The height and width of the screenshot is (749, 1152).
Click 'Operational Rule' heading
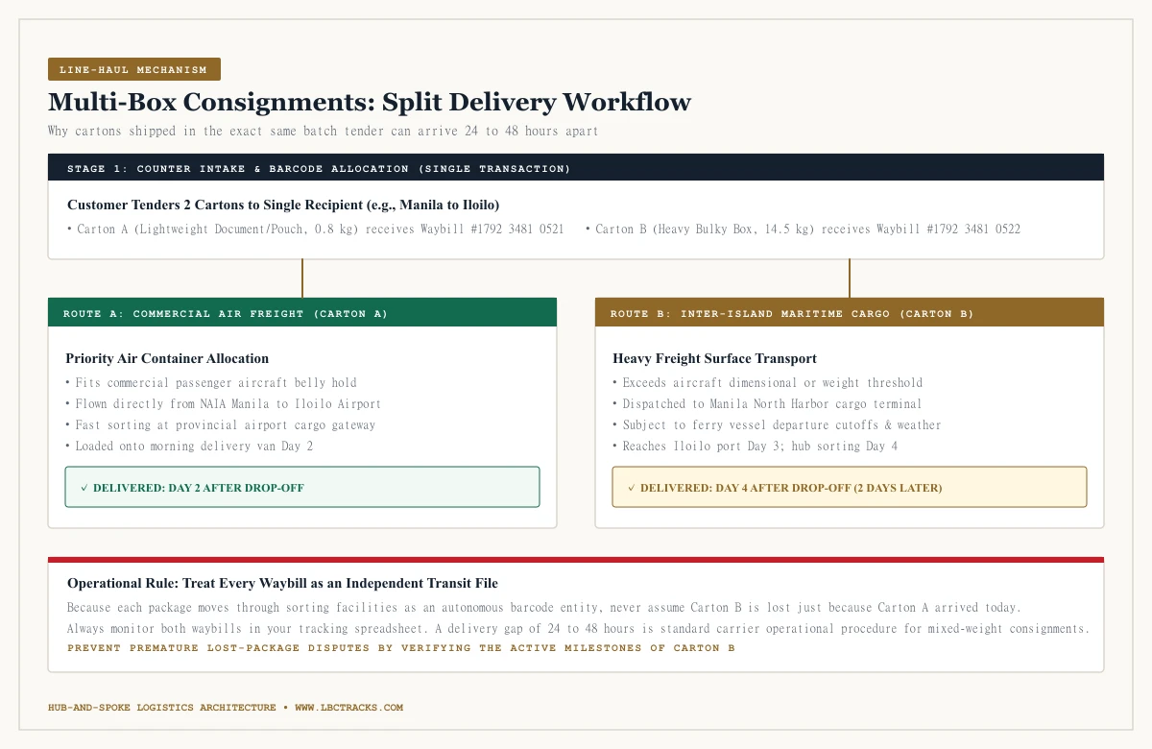pos(282,583)
